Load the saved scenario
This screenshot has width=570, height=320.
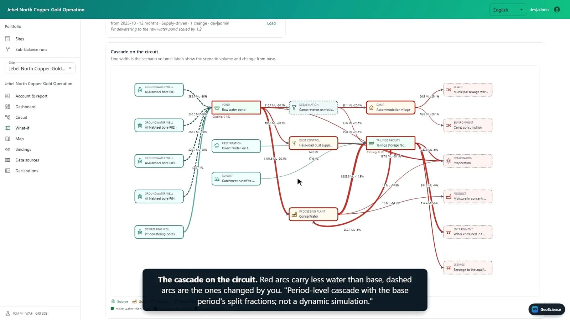coord(271,23)
